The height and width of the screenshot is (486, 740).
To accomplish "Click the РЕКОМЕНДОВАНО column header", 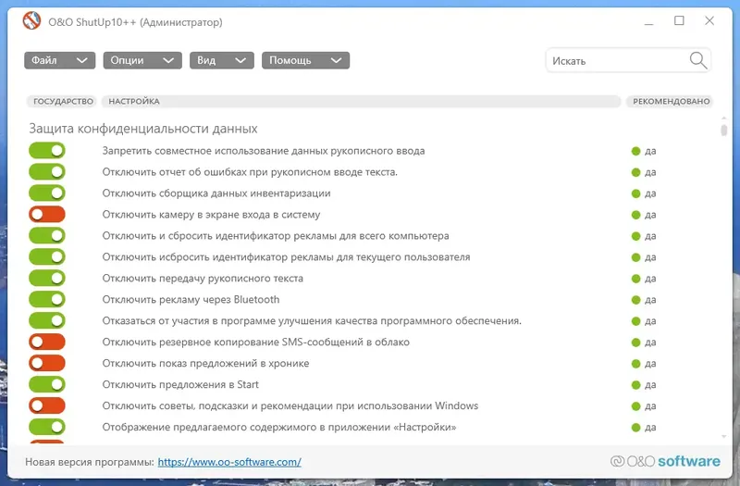I will click(x=670, y=101).
